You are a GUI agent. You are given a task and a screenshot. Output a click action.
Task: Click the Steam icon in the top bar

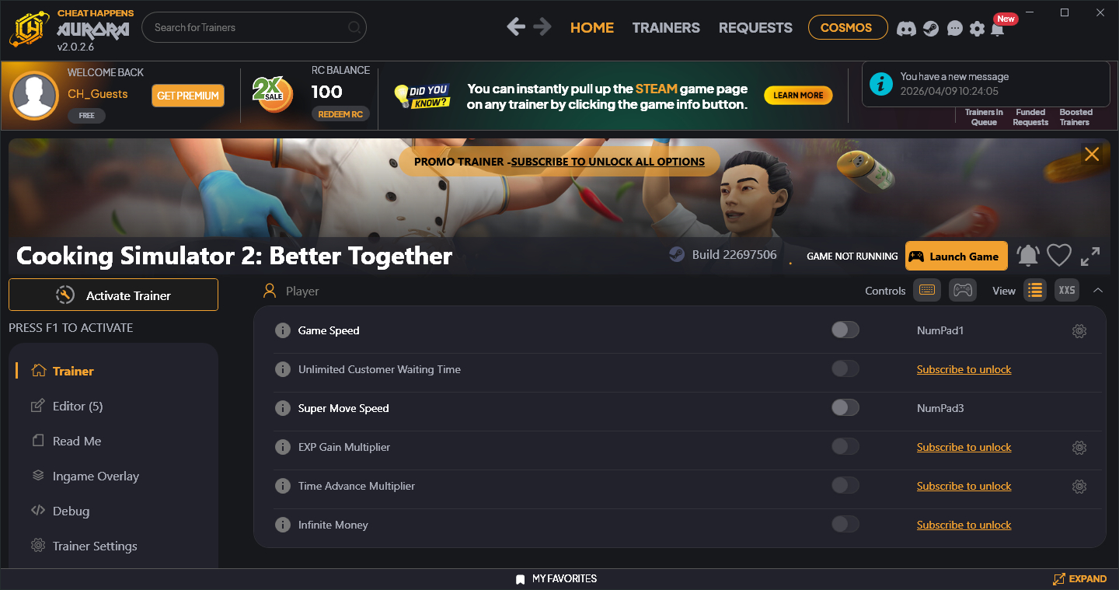coord(931,28)
